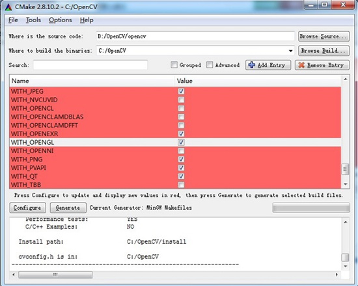Click the options list scroll up arrow
The height and width of the screenshot is (286, 358).
coord(346,79)
